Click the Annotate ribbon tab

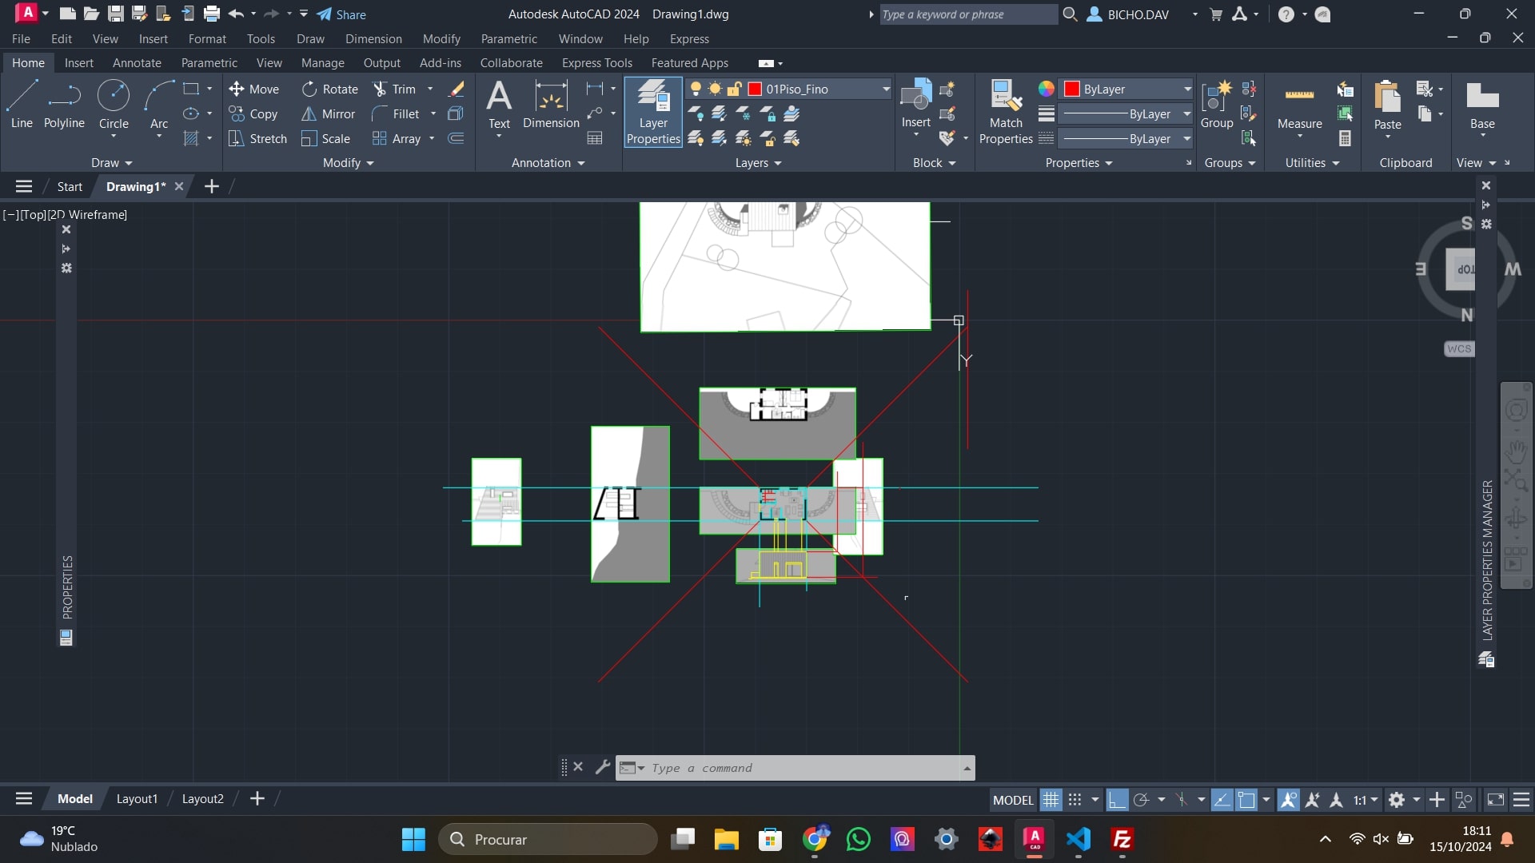[136, 62]
